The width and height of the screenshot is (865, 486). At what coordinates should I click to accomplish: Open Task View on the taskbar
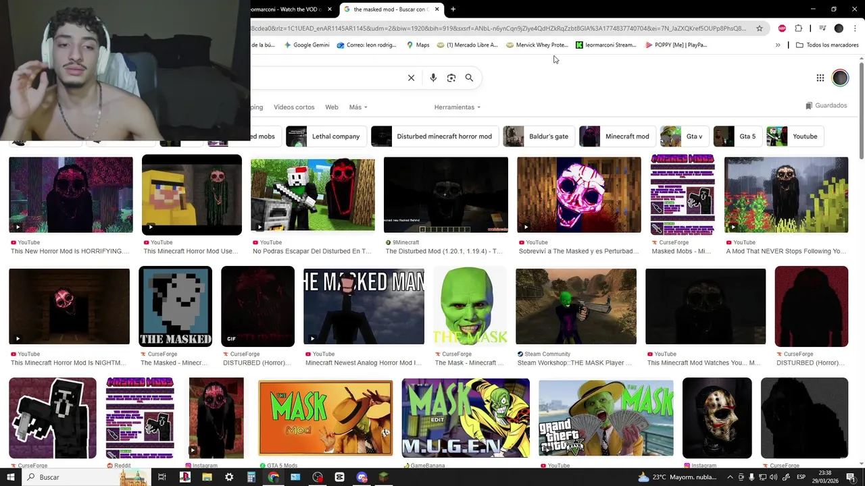click(x=162, y=477)
